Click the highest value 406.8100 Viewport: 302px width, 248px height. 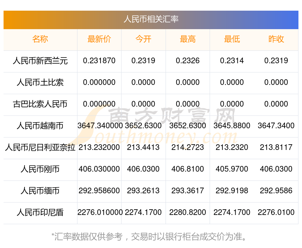(x=188, y=169)
